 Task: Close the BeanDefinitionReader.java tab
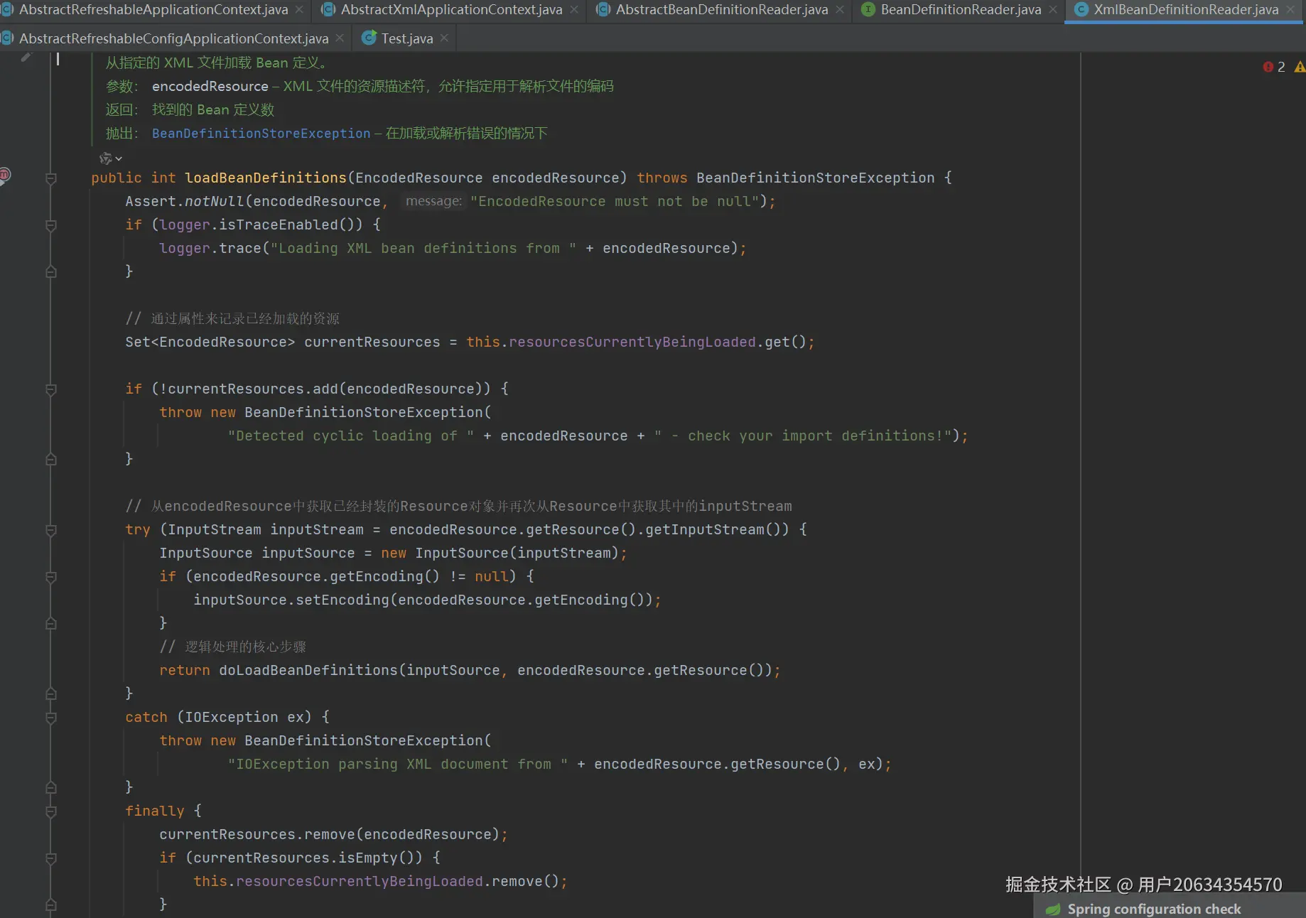pos(1053,10)
